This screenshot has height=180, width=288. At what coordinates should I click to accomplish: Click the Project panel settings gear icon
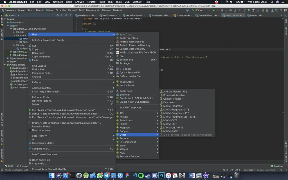(66, 15)
